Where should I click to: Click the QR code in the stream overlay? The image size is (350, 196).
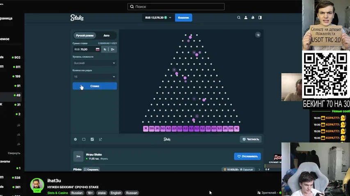326,74
